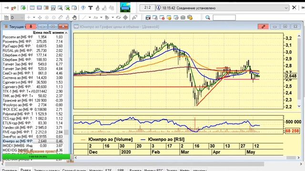Screen dimensions: 305x171
Task: Click the up arrow in the table column header
Action: 66,33
